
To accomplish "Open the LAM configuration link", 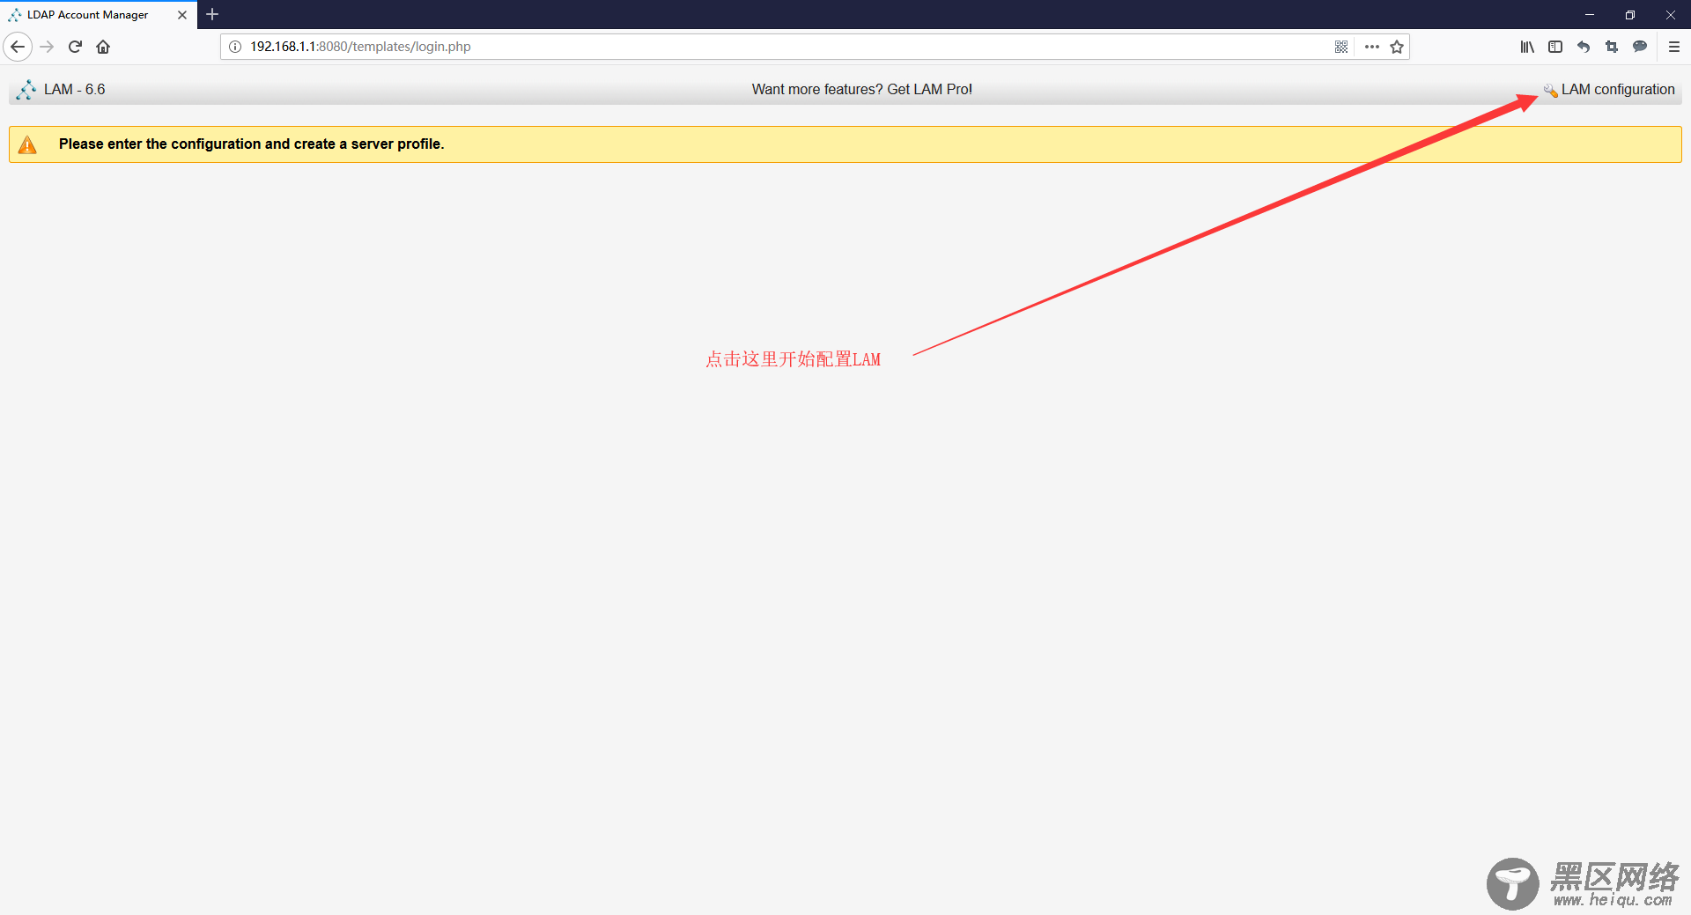I will tap(1618, 90).
